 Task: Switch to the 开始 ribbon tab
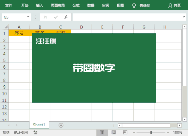(25, 5)
